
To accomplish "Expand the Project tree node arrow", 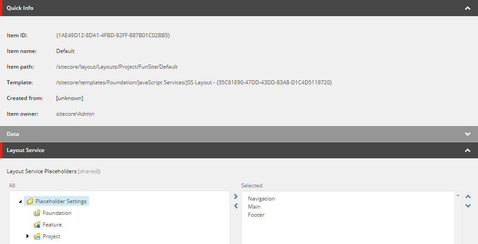I will (28, 236).
